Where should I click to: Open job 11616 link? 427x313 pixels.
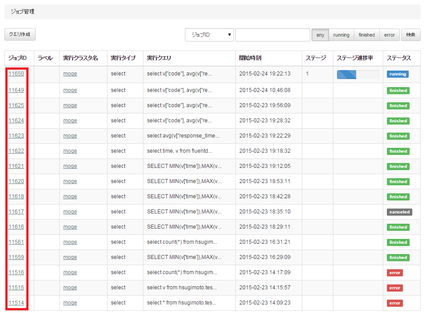pos(16,227)
